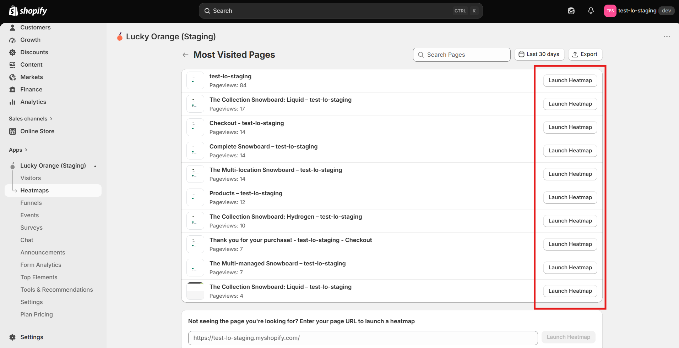Image resolution: width=679 pixels, height=348 pixels.
Task: Focus the top Search bar
Action: (341, 11)
